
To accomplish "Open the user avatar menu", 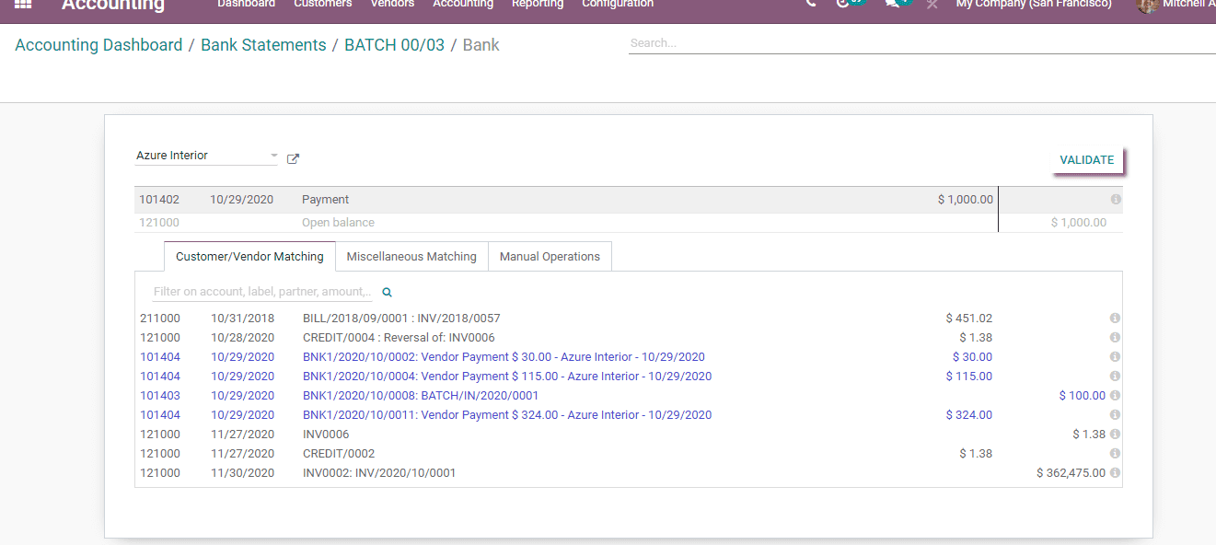I will pos(1147,5).
